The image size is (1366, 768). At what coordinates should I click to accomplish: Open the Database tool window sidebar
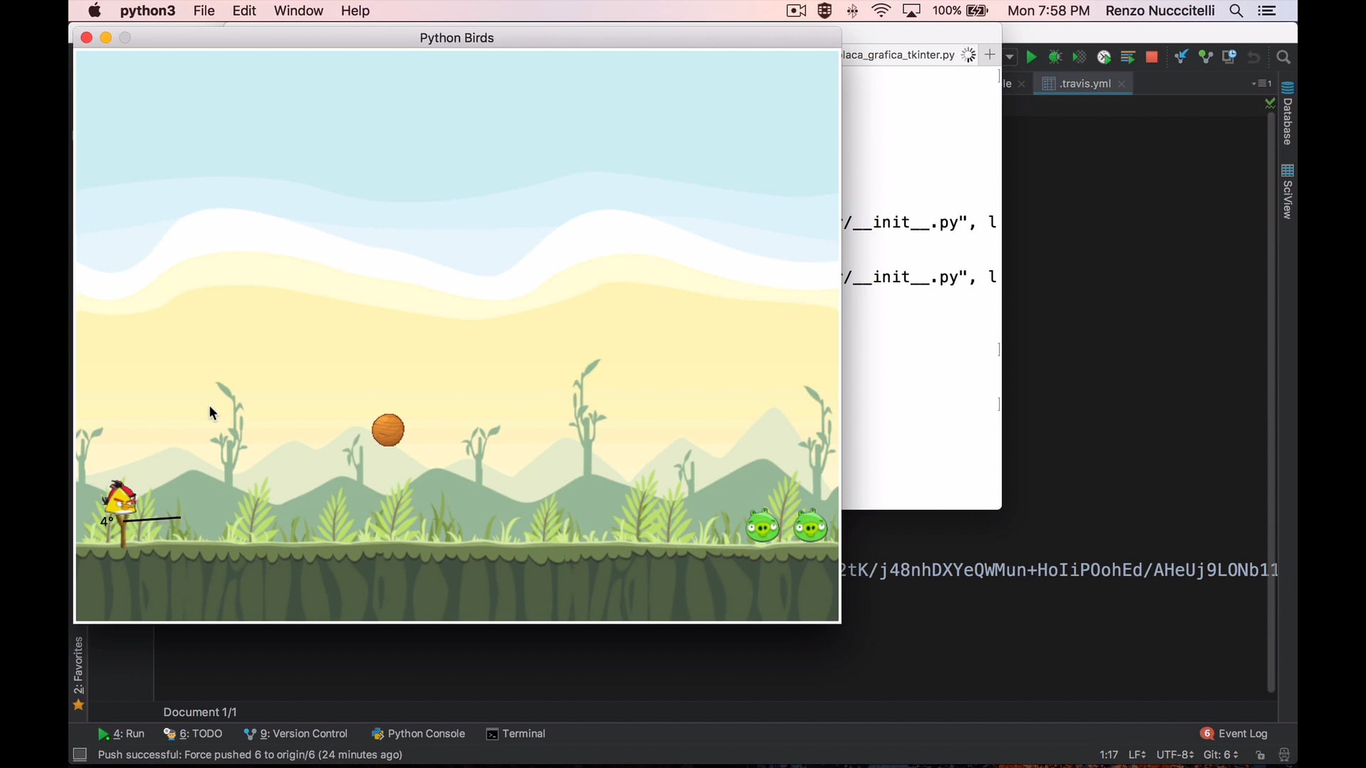coord(1288,114)
